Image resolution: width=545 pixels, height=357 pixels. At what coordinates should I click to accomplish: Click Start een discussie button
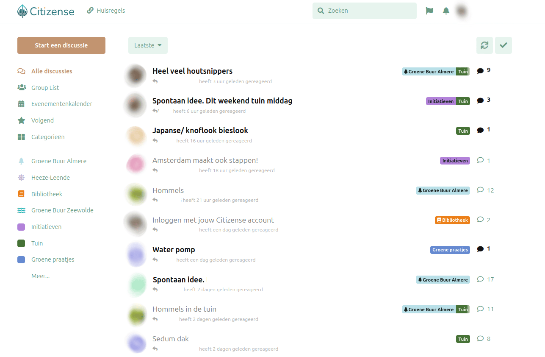(x=61, y=45)
